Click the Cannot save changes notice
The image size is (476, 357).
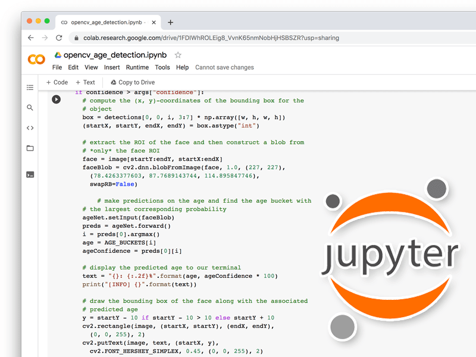tap(224, 67)
